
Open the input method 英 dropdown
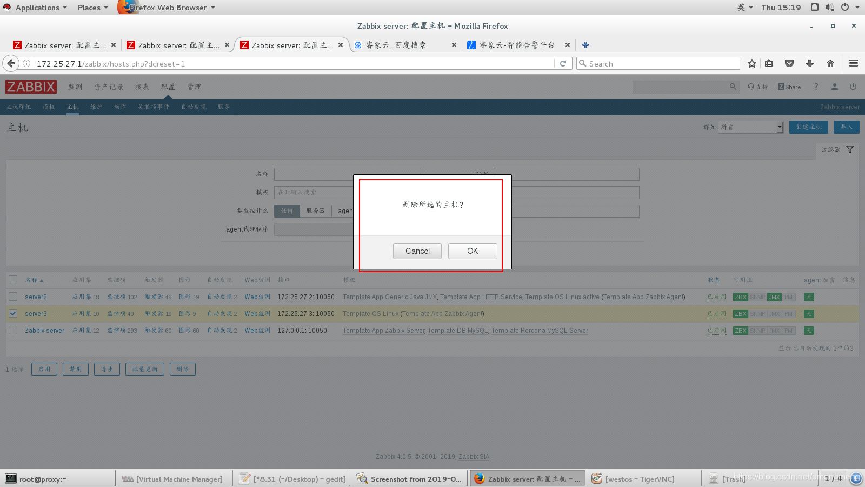[746, 7]
